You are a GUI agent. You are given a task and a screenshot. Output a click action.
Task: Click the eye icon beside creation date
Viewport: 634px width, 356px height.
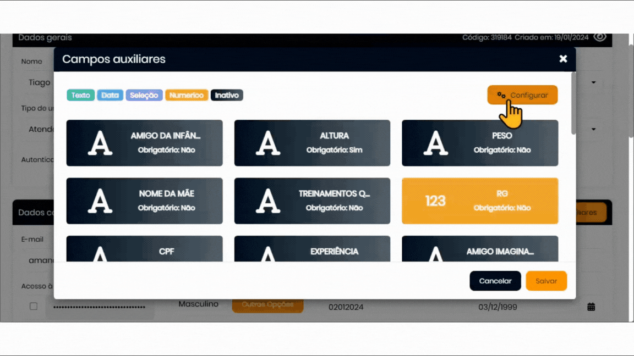click(600, 37)
